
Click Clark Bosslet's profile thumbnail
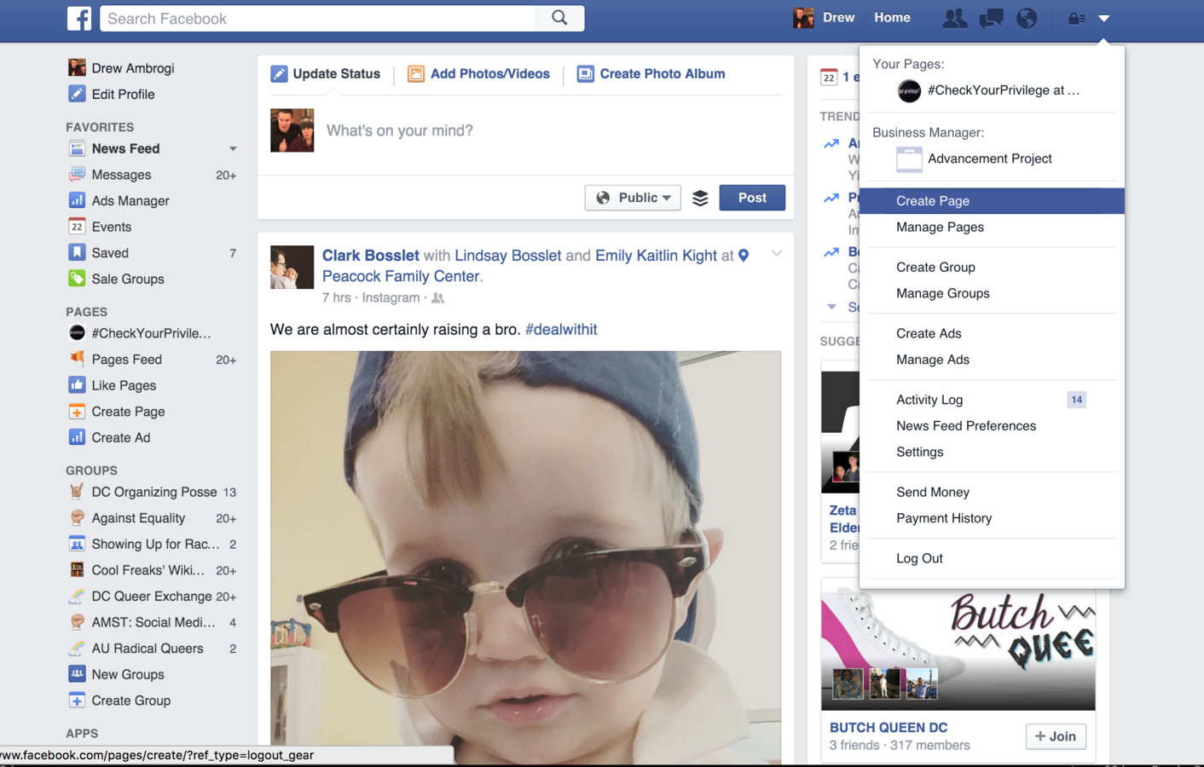[x=292, y=267]
